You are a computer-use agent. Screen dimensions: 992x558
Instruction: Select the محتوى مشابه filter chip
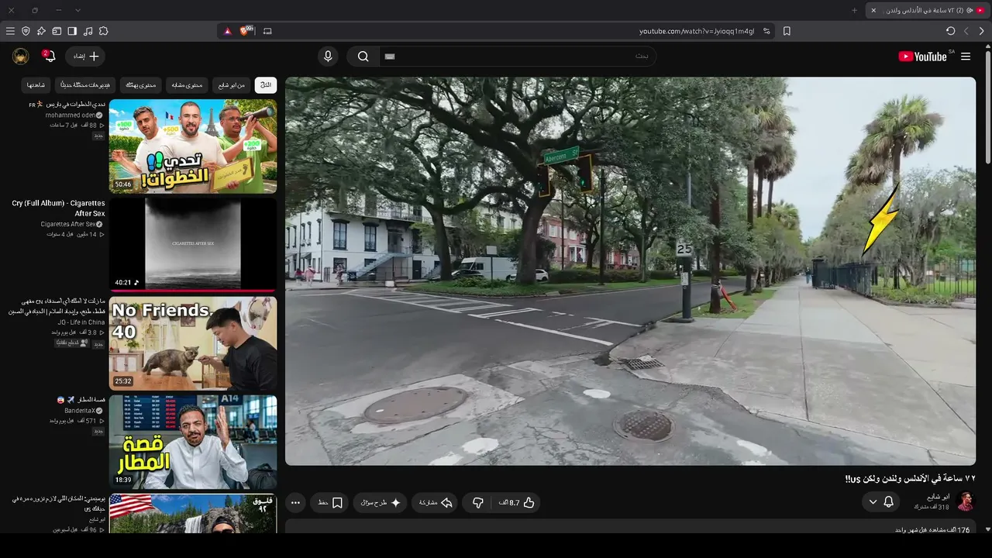tap(187, 84)
